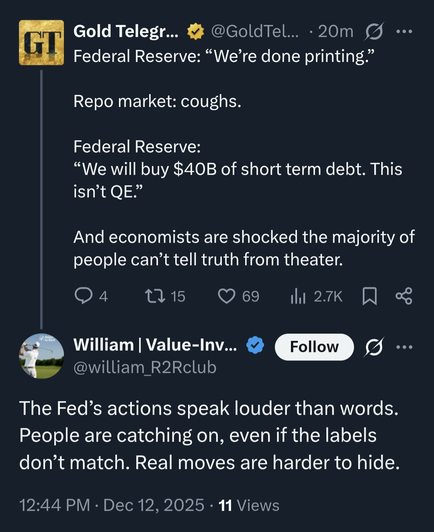Image resolution: width=434 pixels, height=532 pixels.
Task: Open reply on Gold Telegraph post
Action: [x=84, y=296]
